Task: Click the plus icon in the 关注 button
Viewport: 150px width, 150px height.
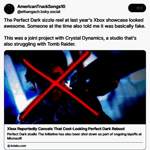Action: pos(133,8)
